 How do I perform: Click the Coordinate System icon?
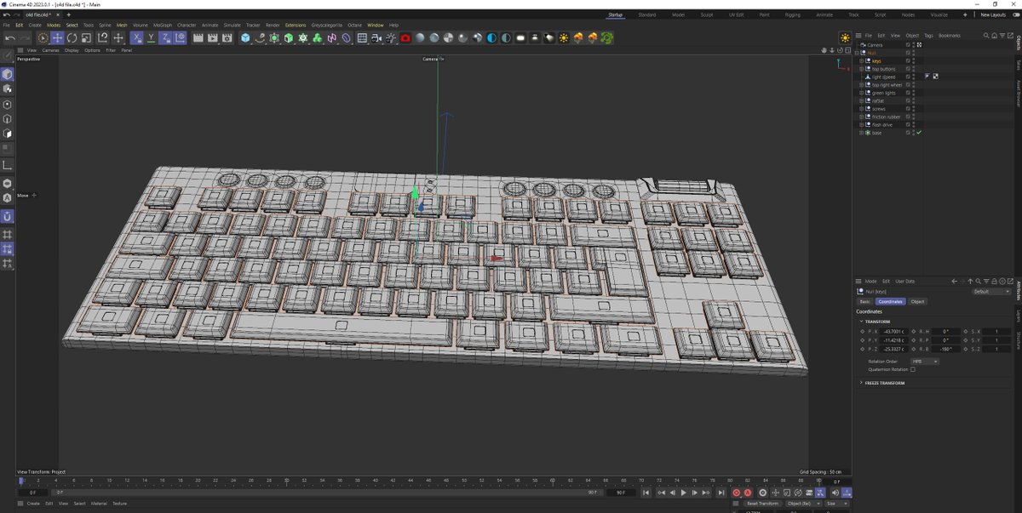(x=180, y=38)
